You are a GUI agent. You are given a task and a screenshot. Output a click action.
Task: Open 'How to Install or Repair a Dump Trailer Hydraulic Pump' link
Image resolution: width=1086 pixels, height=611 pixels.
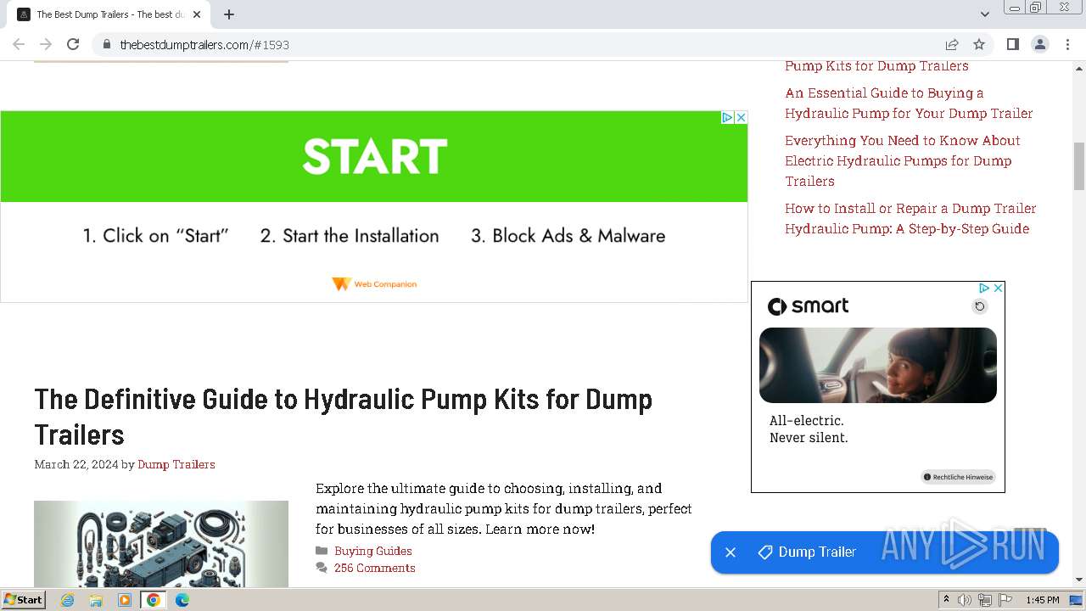[910, 218]
